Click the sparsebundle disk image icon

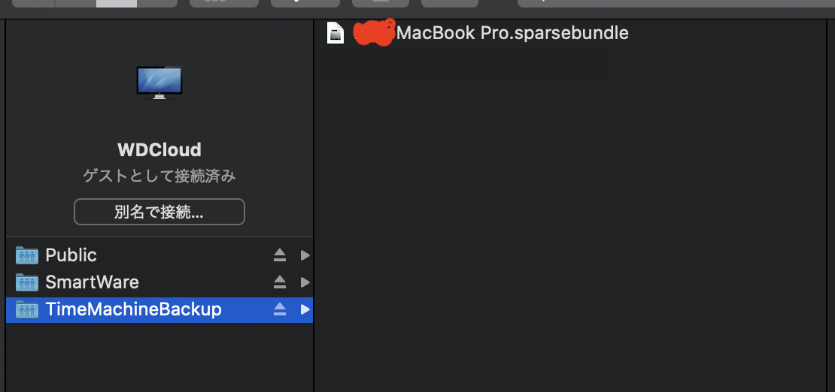click(336, 33)
